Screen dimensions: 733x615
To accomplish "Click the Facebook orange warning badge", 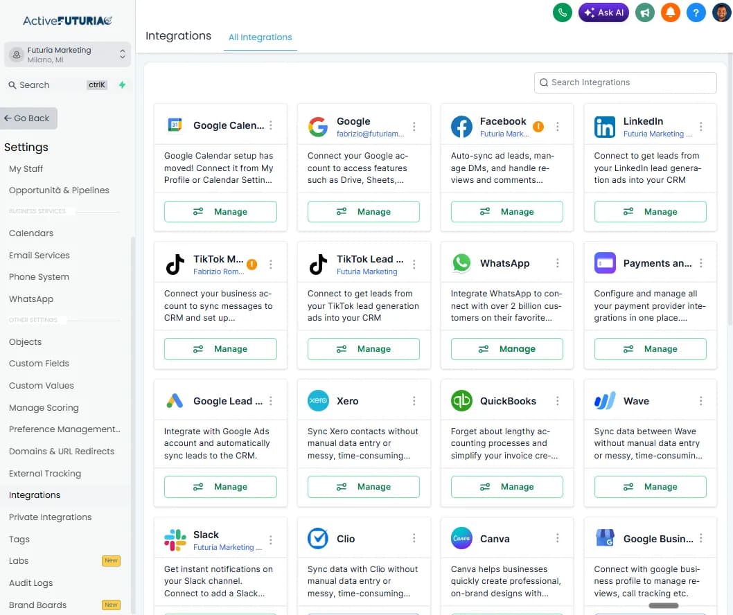I will (538, 126).
